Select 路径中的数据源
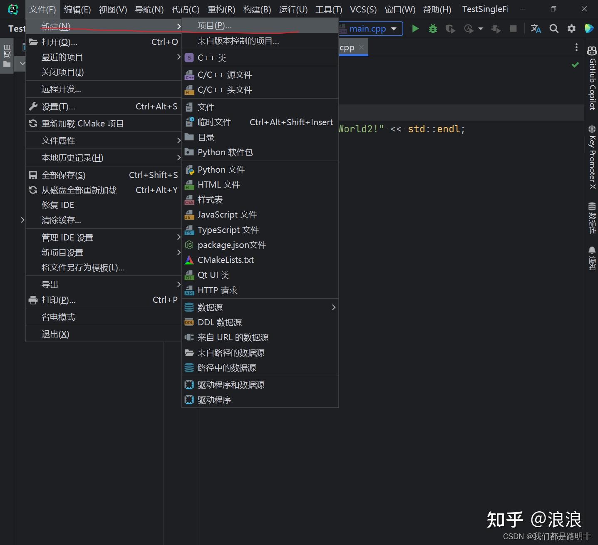 [260, 368]
